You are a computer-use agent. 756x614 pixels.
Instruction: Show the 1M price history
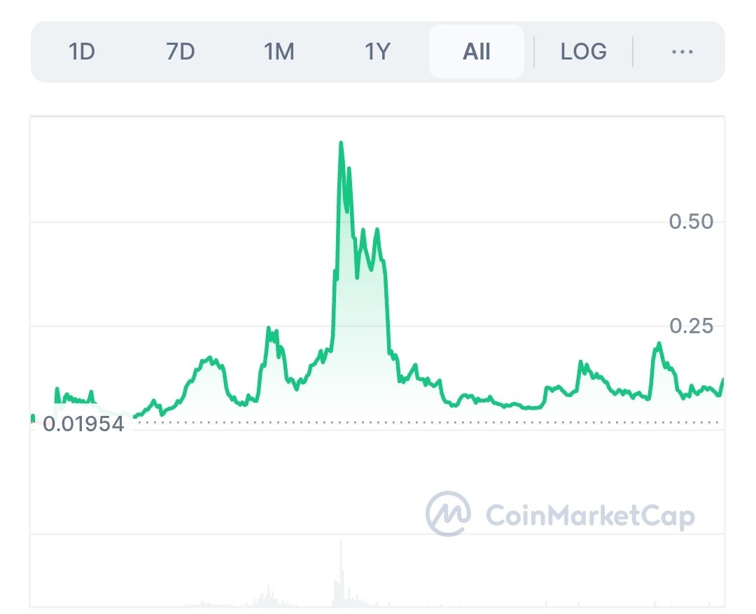coord(279,52)
